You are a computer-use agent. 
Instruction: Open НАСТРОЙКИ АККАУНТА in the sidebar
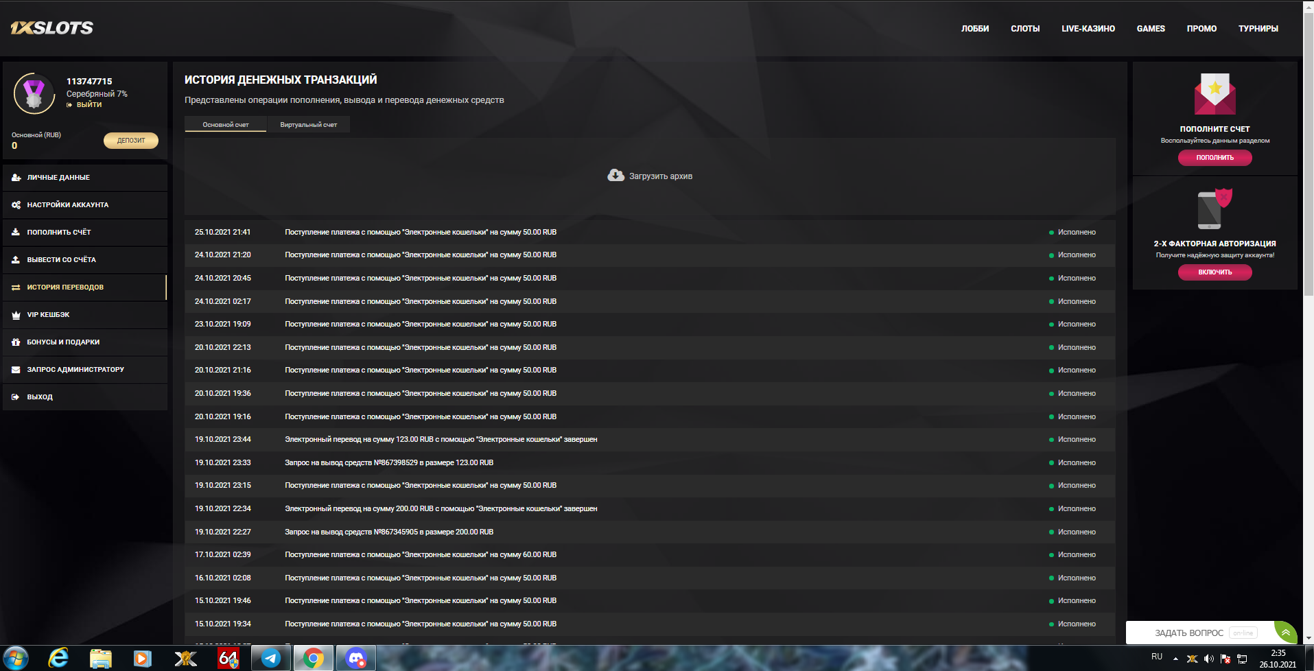click(85, 204)
